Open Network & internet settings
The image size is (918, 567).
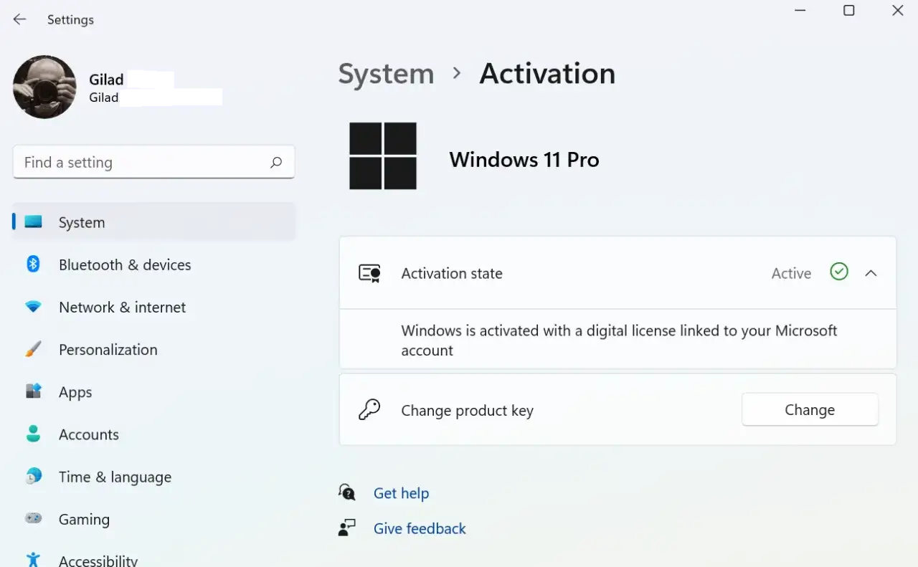(122, 307)
